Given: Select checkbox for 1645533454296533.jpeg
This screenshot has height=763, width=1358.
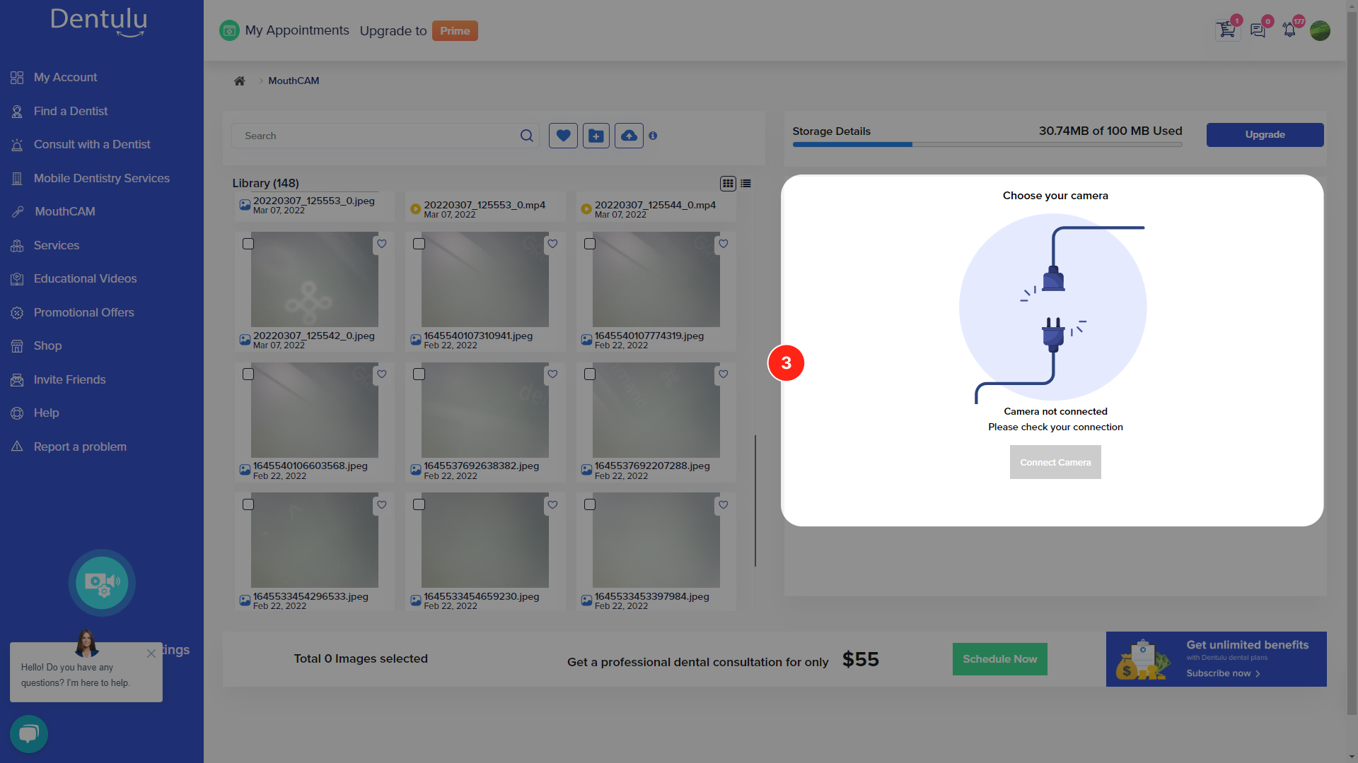Looking at the screenshot, I should pyautogui.click(x=248, y=504).
